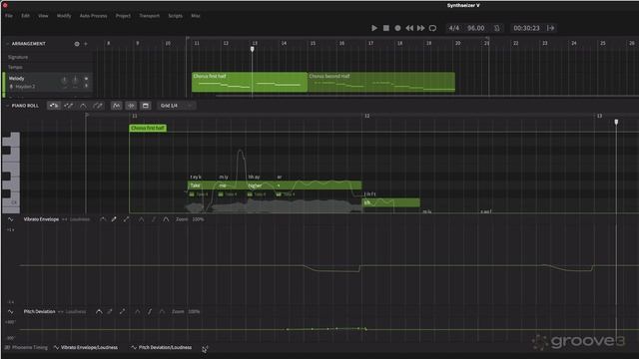Adjust the Melody track pan knob
This screenshot has width=639, height=359.
(76, 81)
